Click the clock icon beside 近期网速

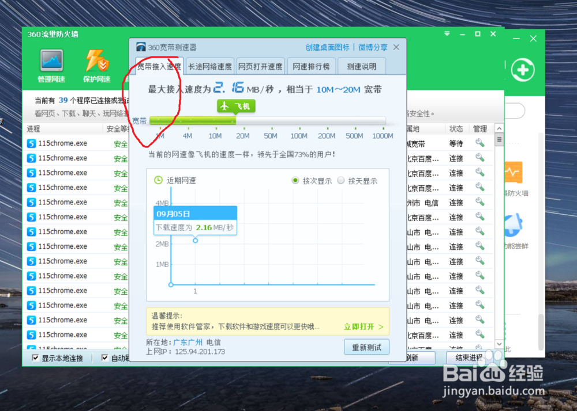[158, 180]
